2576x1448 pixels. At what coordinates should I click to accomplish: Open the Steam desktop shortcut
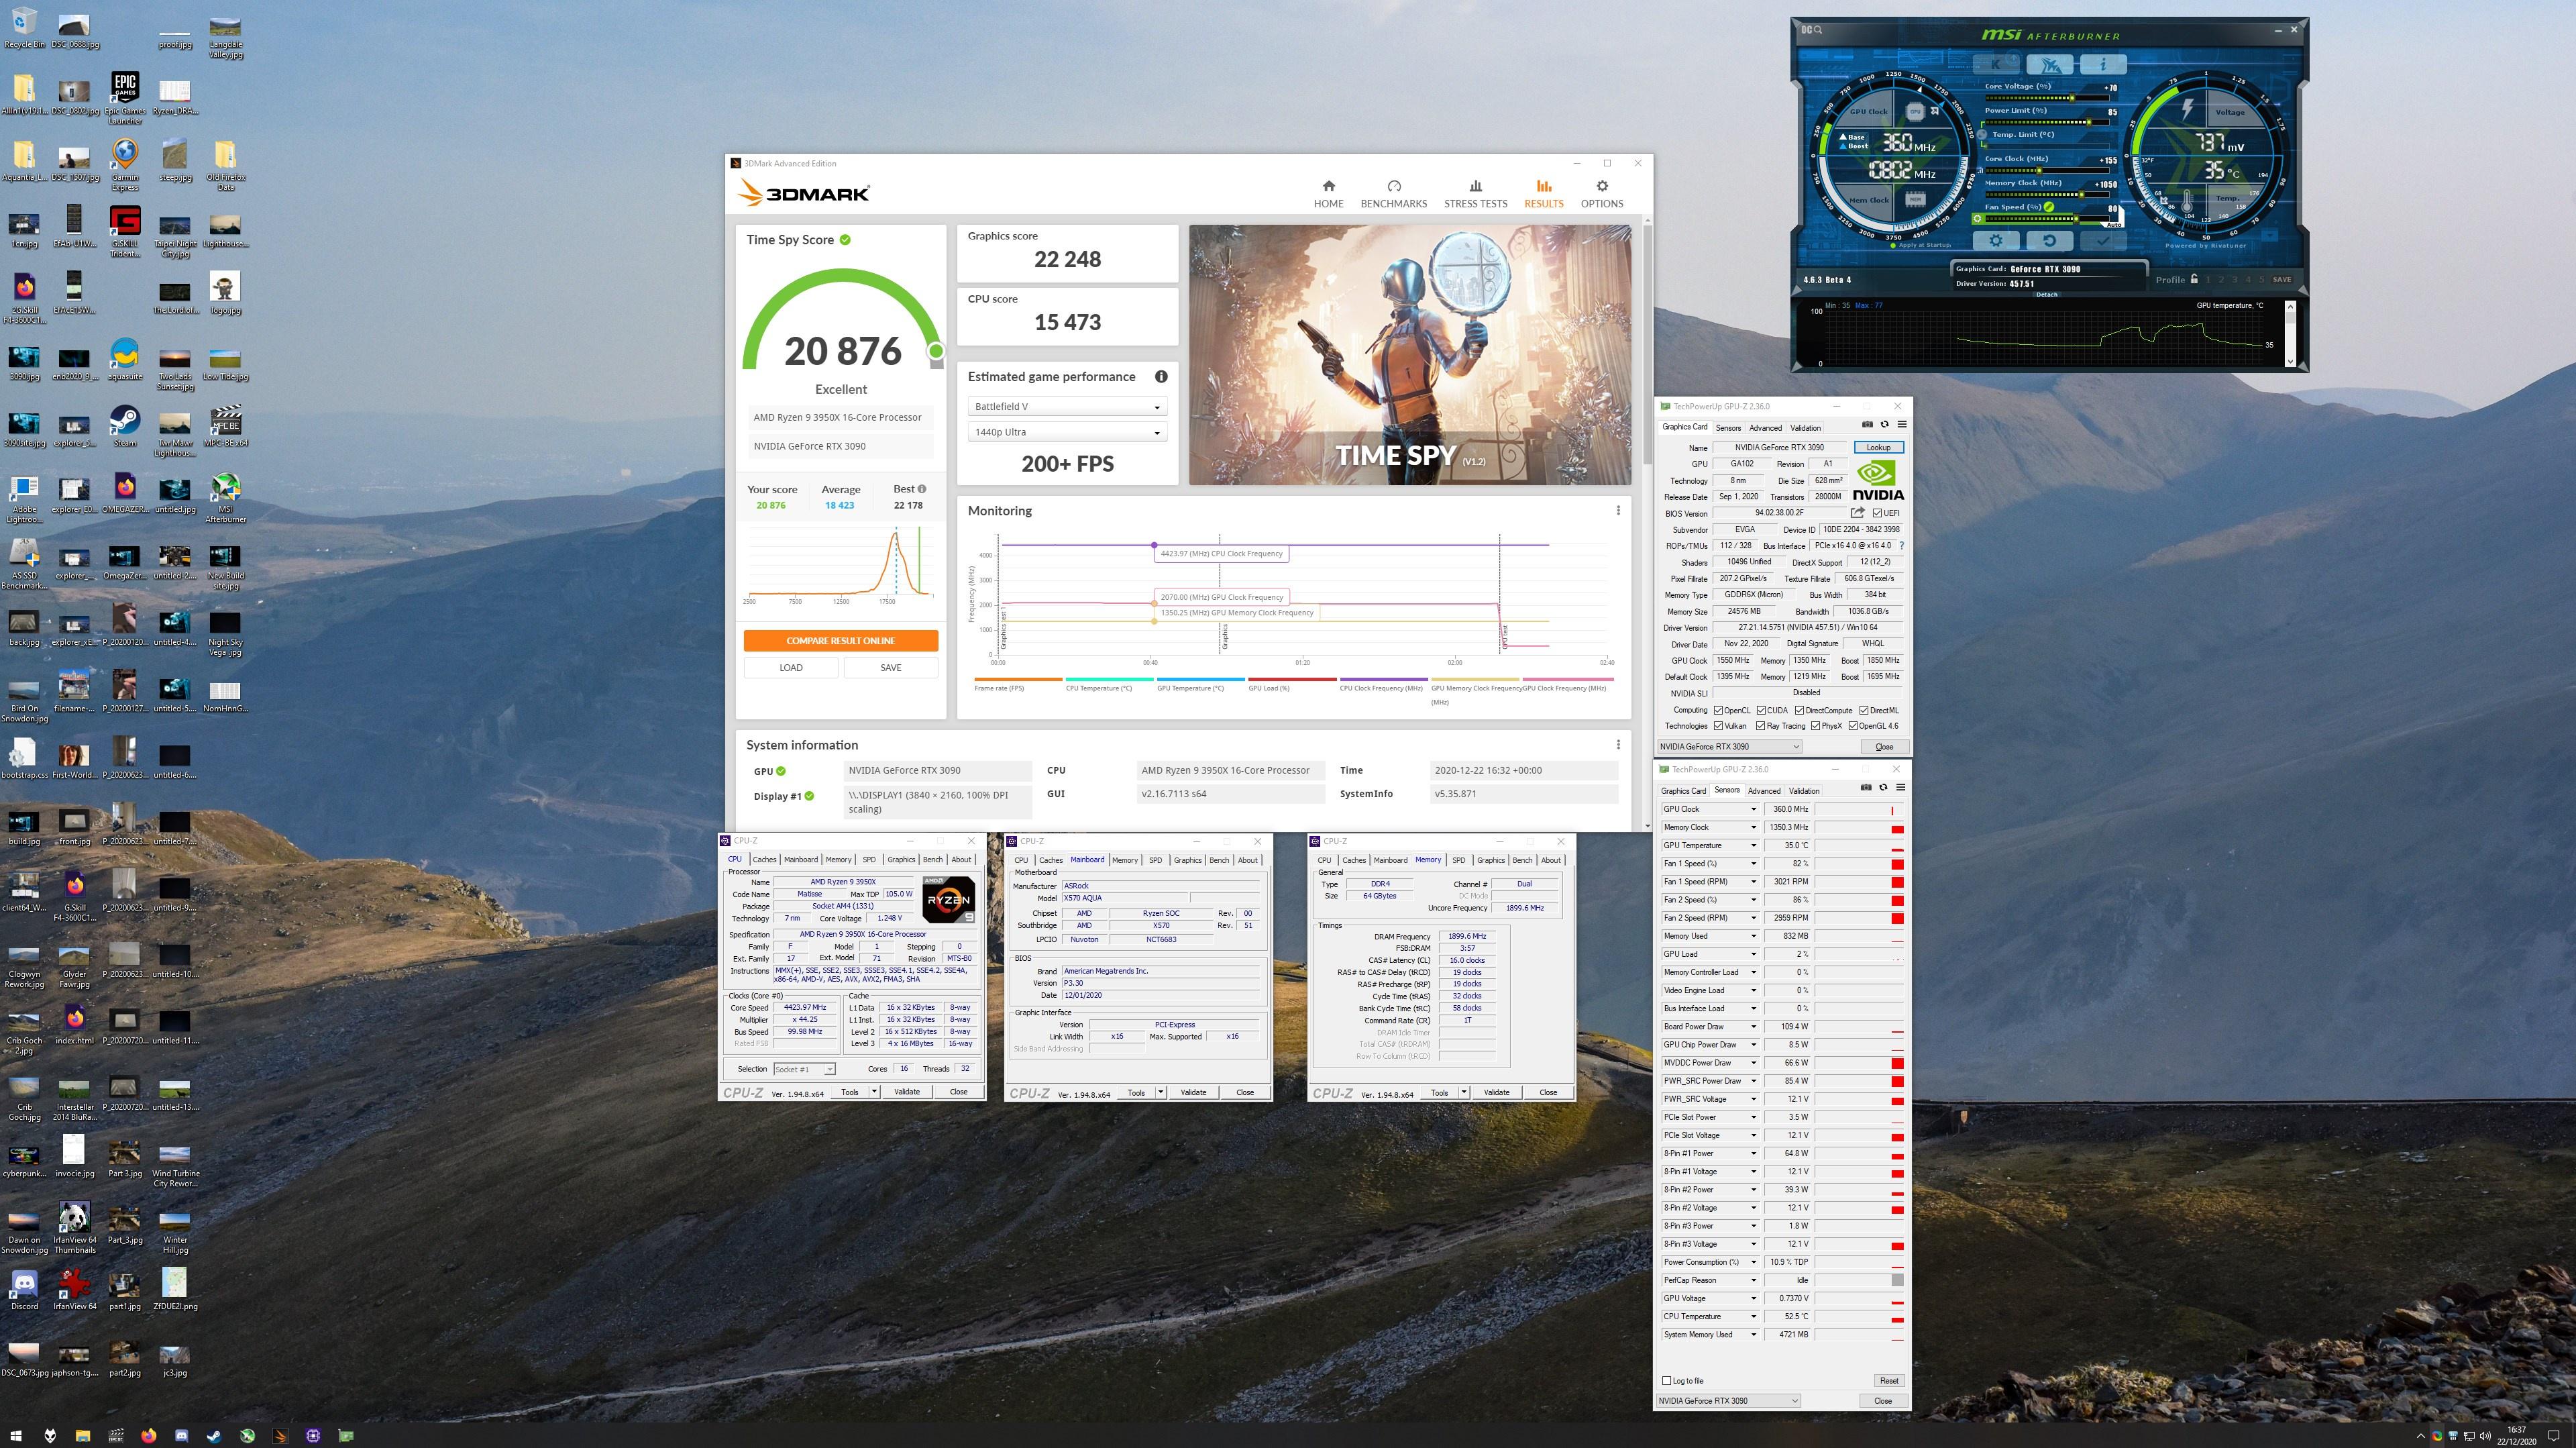tap(125, 426)
